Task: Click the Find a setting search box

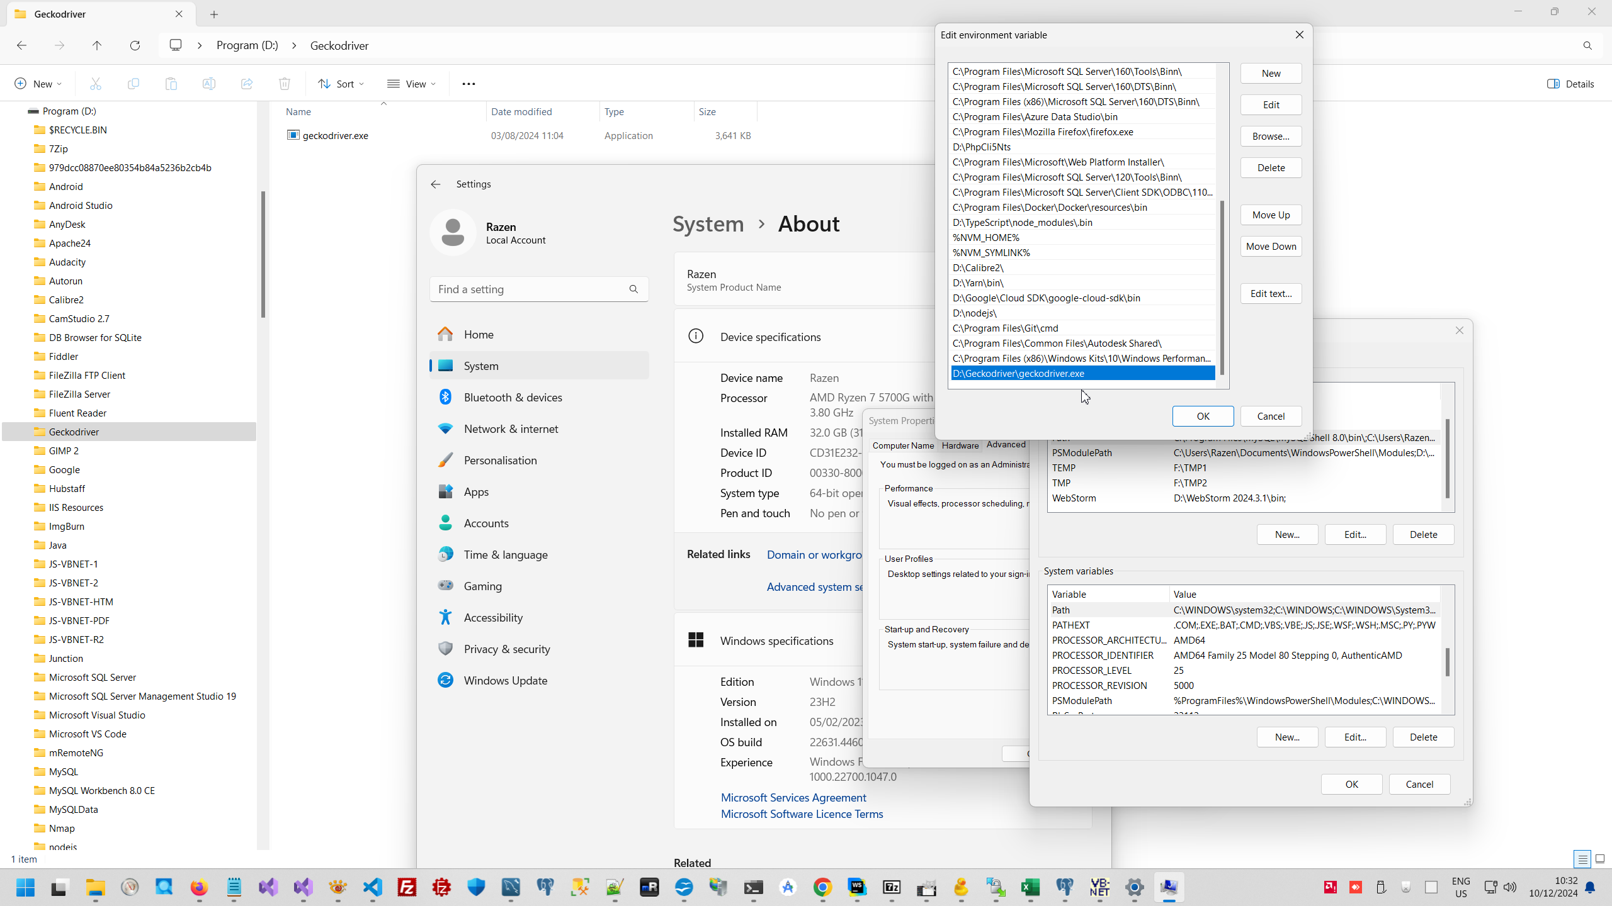Action: click(530, 289)
